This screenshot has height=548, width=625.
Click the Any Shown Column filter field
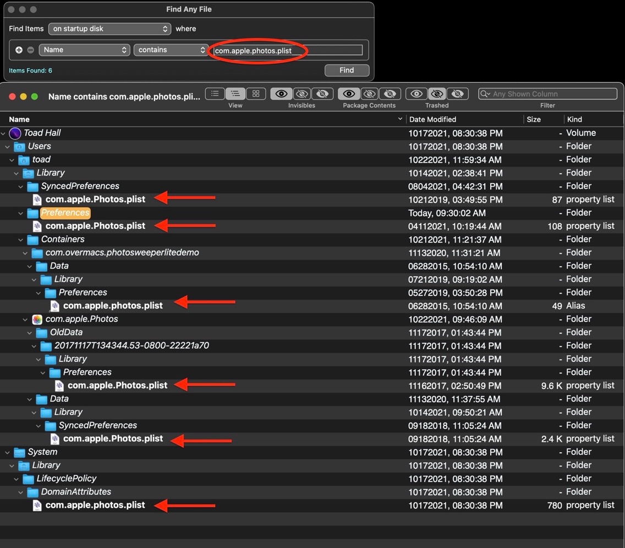pos(547,94)
